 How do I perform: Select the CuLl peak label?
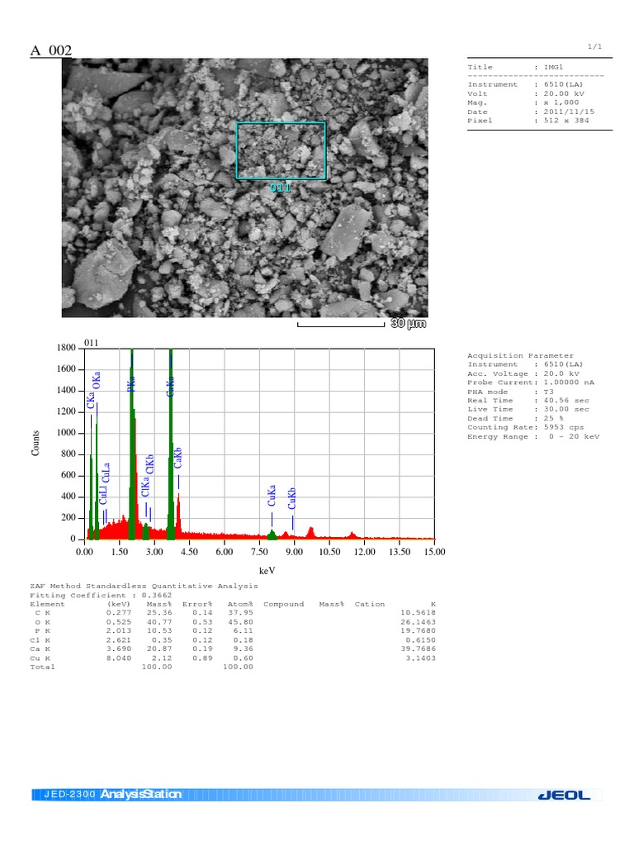(x=103, y=496)
